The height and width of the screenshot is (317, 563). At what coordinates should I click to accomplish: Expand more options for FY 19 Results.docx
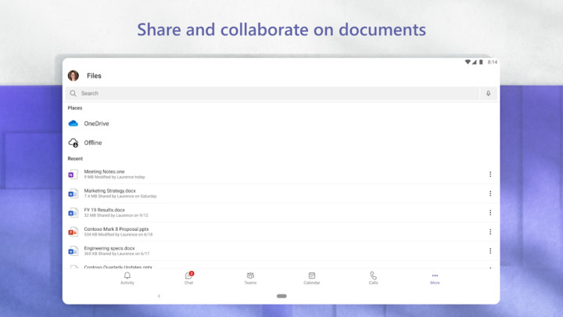click(490, 213)
